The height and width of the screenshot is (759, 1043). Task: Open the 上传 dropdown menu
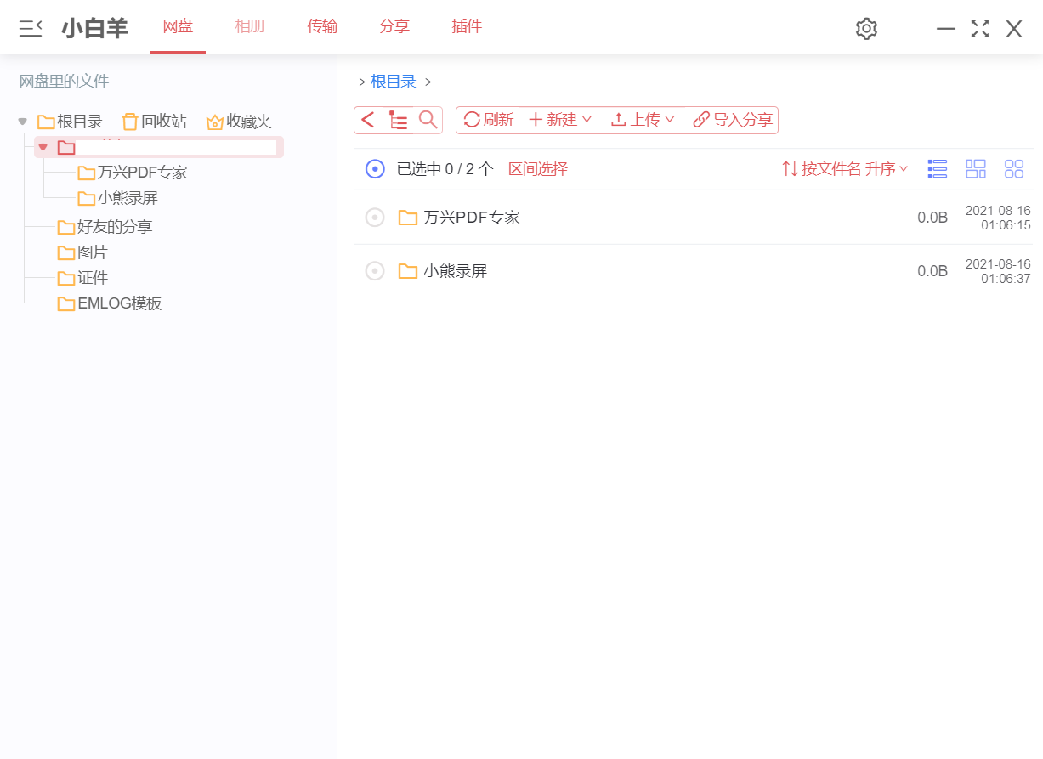click(x=643, y=120)
